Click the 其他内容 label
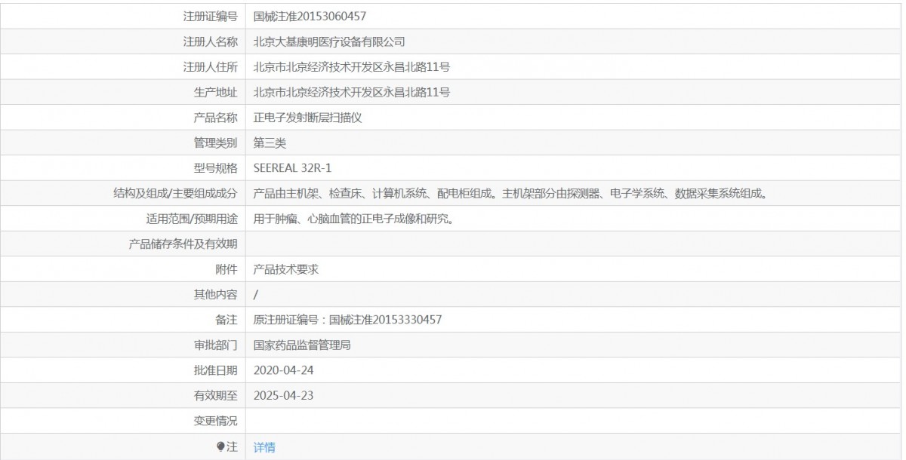This screenshot has height=460, width=906. pos(216,295)
